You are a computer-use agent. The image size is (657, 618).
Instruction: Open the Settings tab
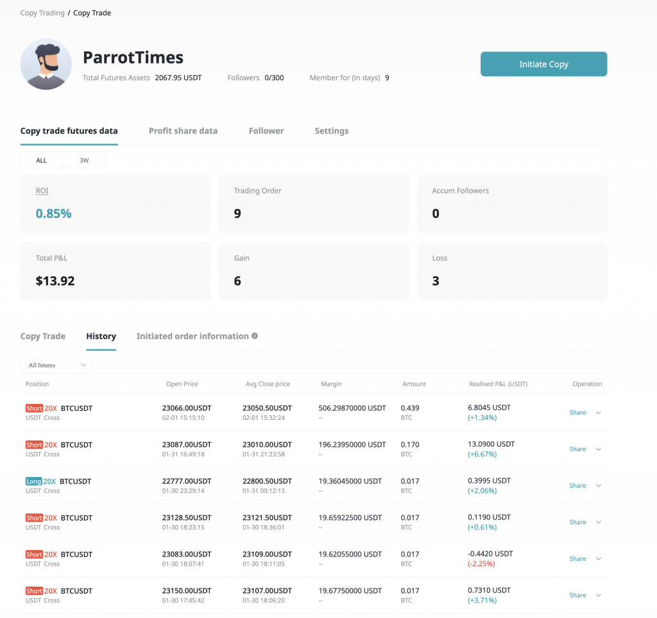332,131
